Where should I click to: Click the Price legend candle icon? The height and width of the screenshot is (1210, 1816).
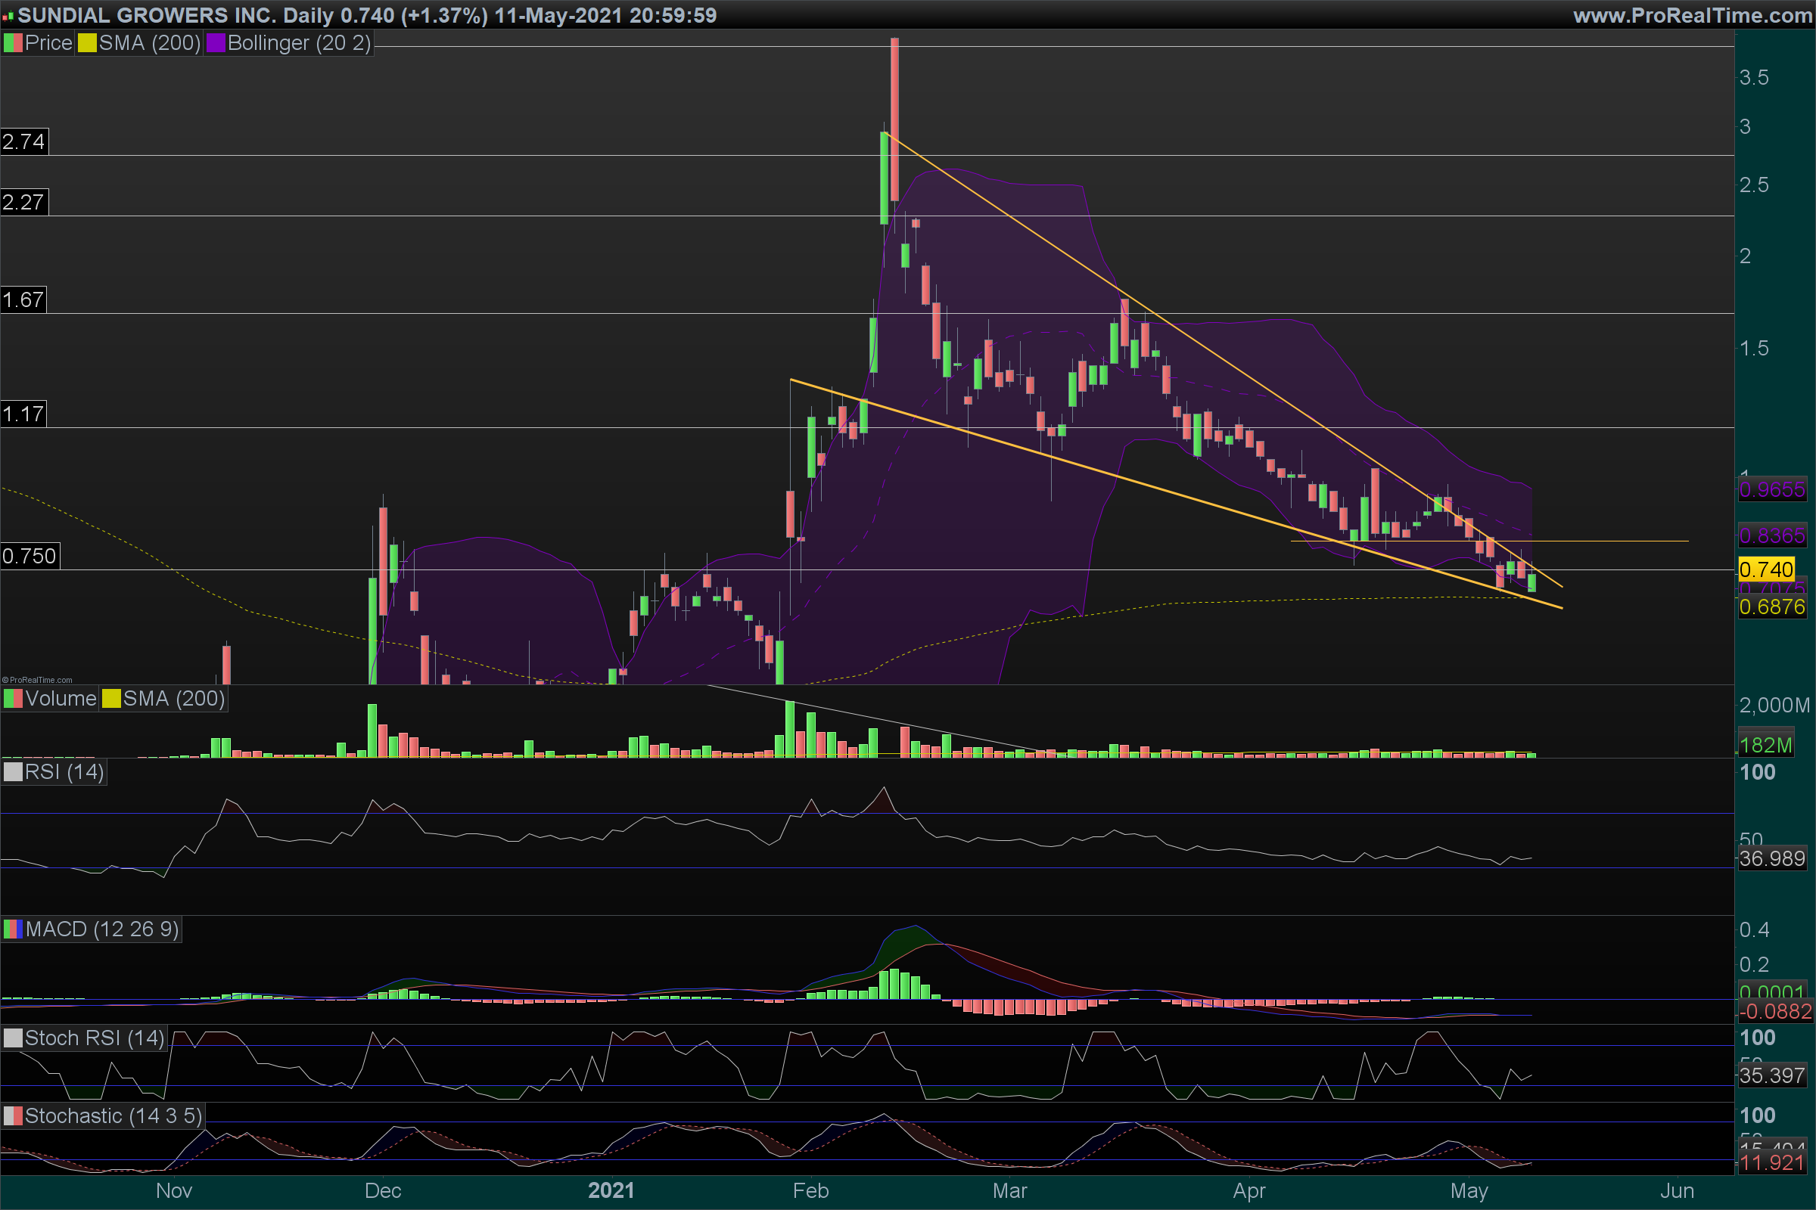coord(12,43)
